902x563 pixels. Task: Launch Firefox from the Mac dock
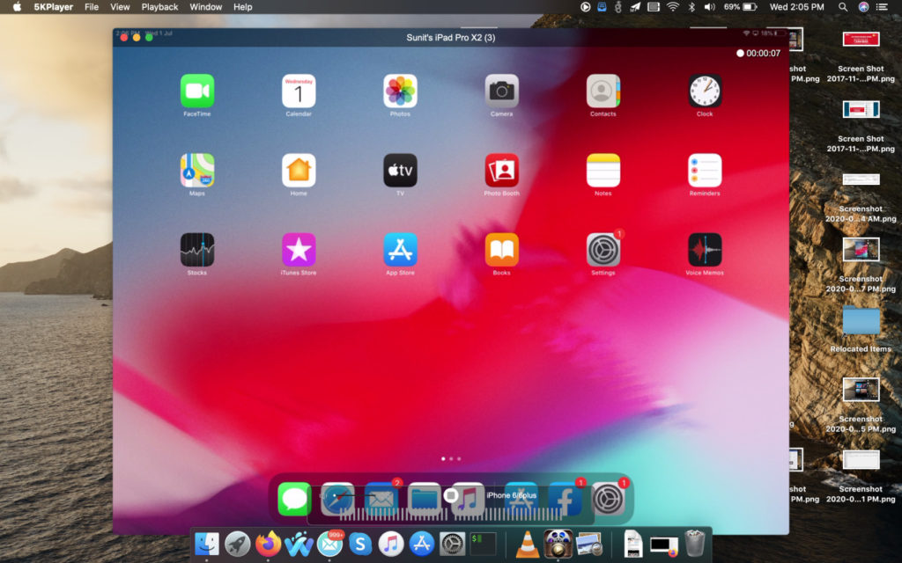click(x=268, y=543)
